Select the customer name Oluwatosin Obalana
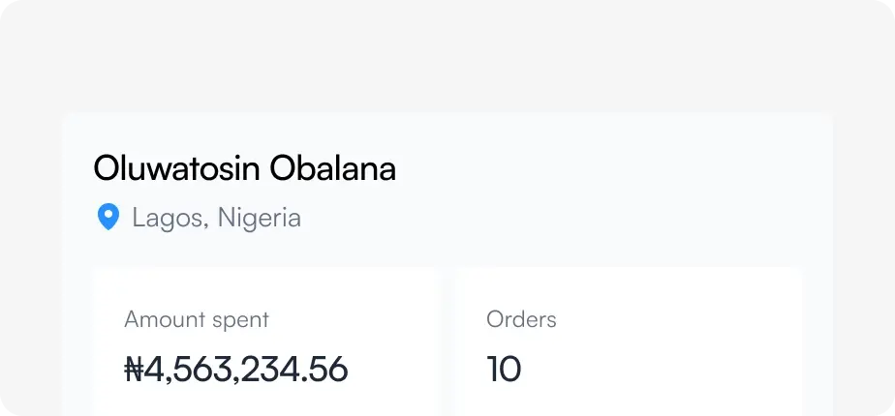Screen dimensions: 895x416 (x=244, y=168)
